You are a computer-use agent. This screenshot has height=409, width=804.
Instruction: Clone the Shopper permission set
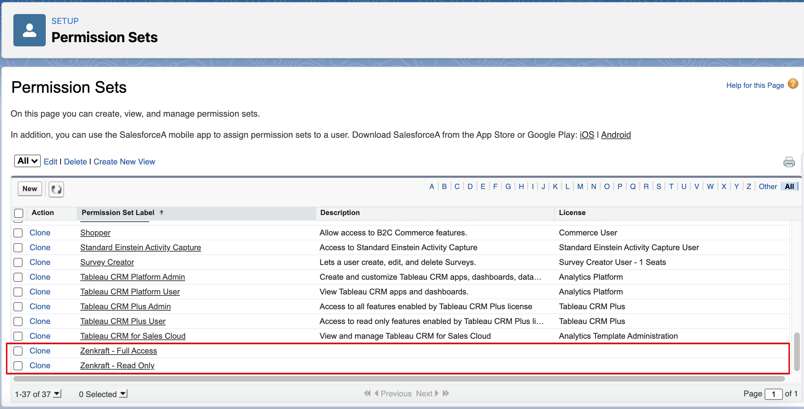pyautogui.click(x=40, y=233)
